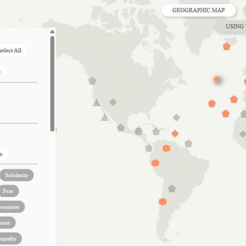The image size is (246, 246).
Task: Toggle the Solidarity emotion filter
Action: (x=17, y=175)
